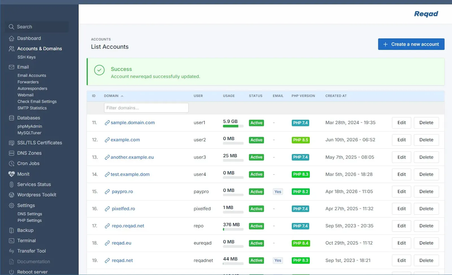Click the SSL/TLS Certificates icon

12,143
